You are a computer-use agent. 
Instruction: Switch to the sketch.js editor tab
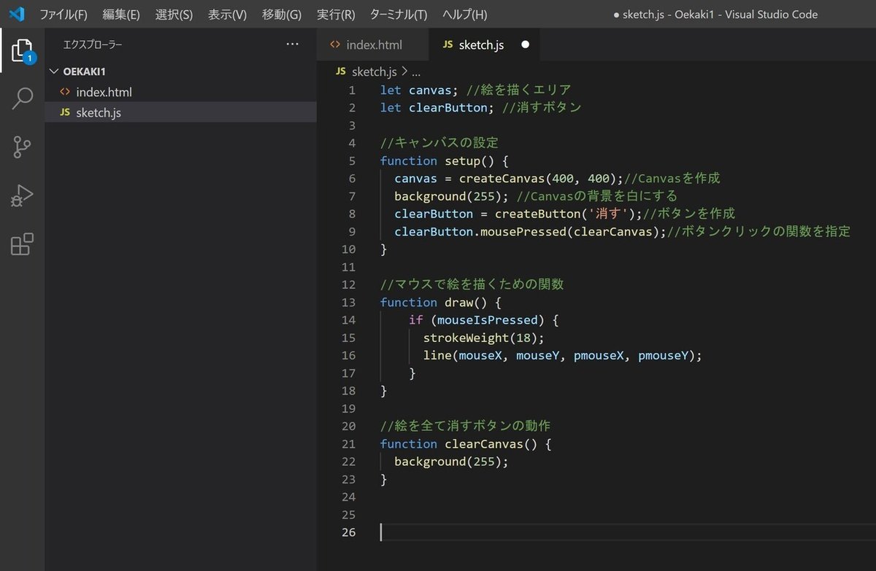pyautogui.click(x=484, y=45)
